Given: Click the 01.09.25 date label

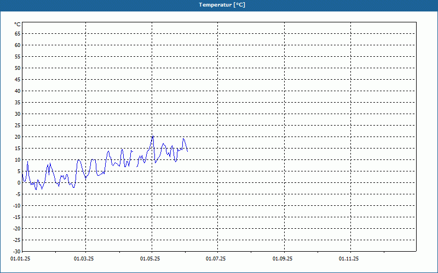Looking at the screenshot, I should (283, 259).
